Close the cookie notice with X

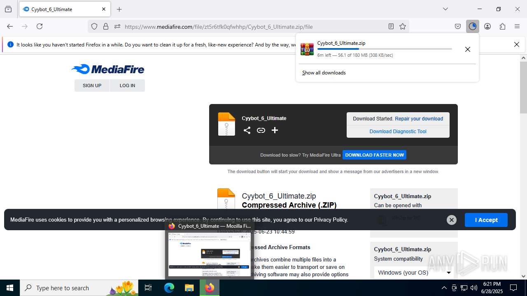452,220
